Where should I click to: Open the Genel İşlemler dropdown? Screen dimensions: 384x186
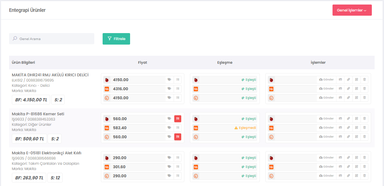click(352, 10)
